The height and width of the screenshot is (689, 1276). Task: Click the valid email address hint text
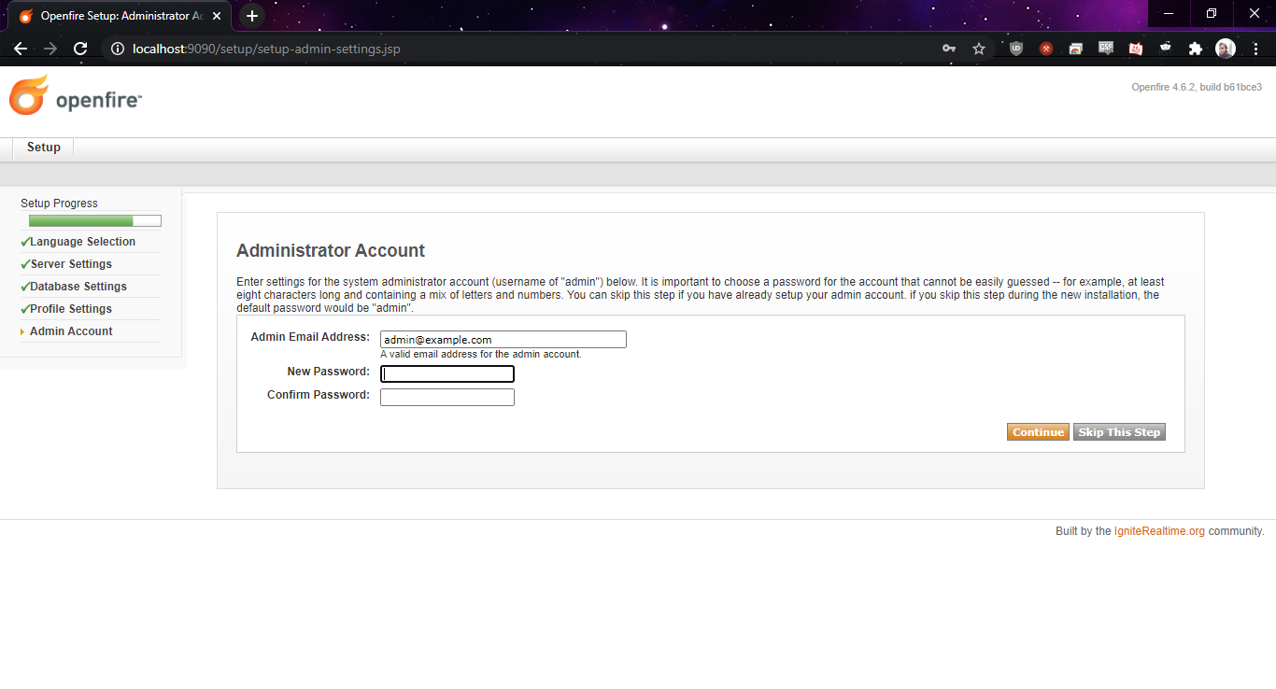point(481,355)
